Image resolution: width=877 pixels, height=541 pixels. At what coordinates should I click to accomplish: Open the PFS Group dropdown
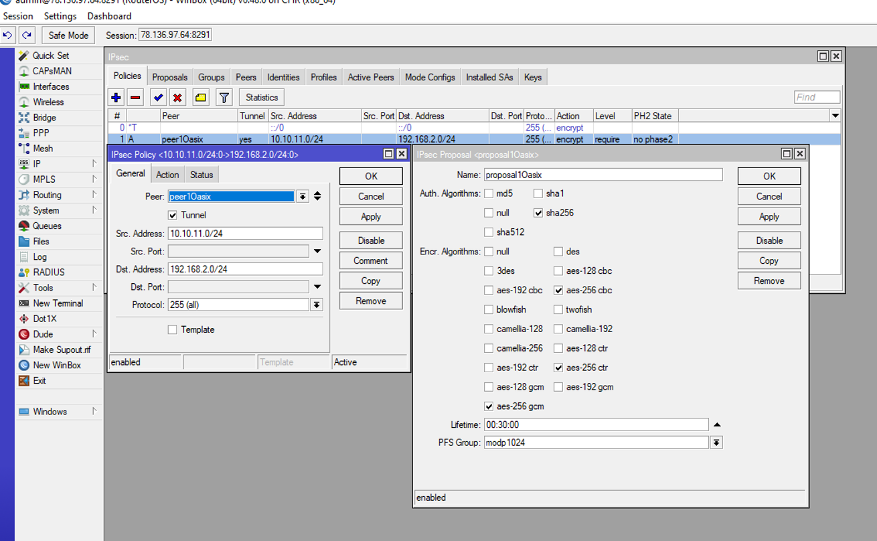pos(716,443)
